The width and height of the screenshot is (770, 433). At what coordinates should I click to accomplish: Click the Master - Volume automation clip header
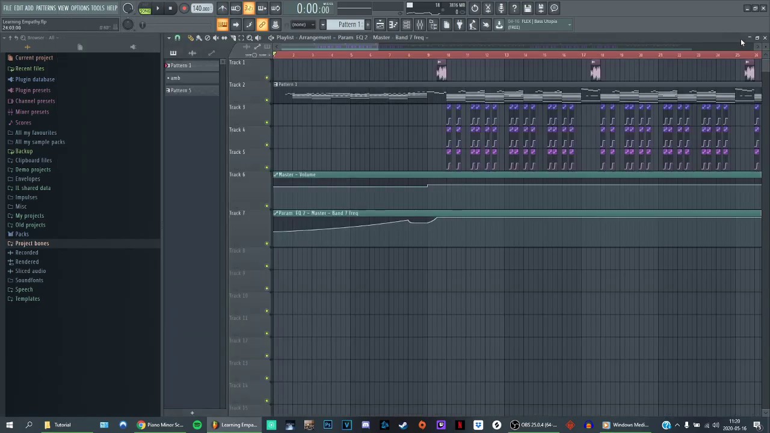tap(517, 174)
